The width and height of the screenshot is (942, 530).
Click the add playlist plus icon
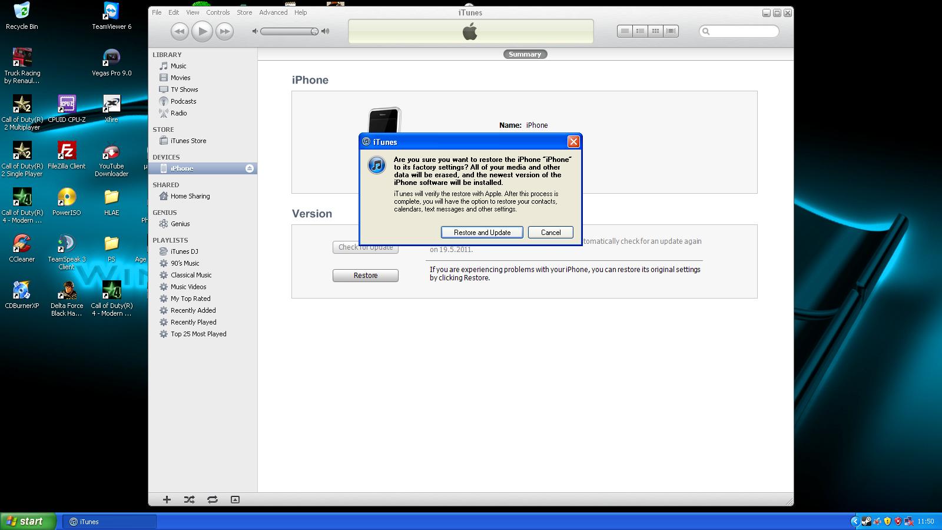tap(167, 499)
